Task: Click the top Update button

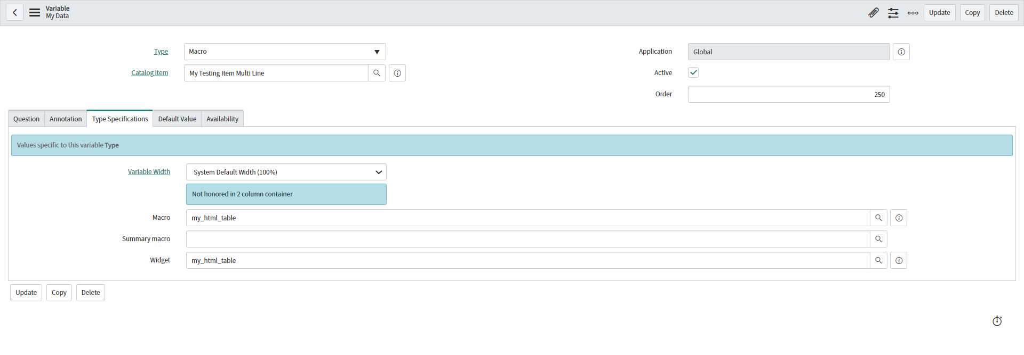Action: tap(939, 13)
